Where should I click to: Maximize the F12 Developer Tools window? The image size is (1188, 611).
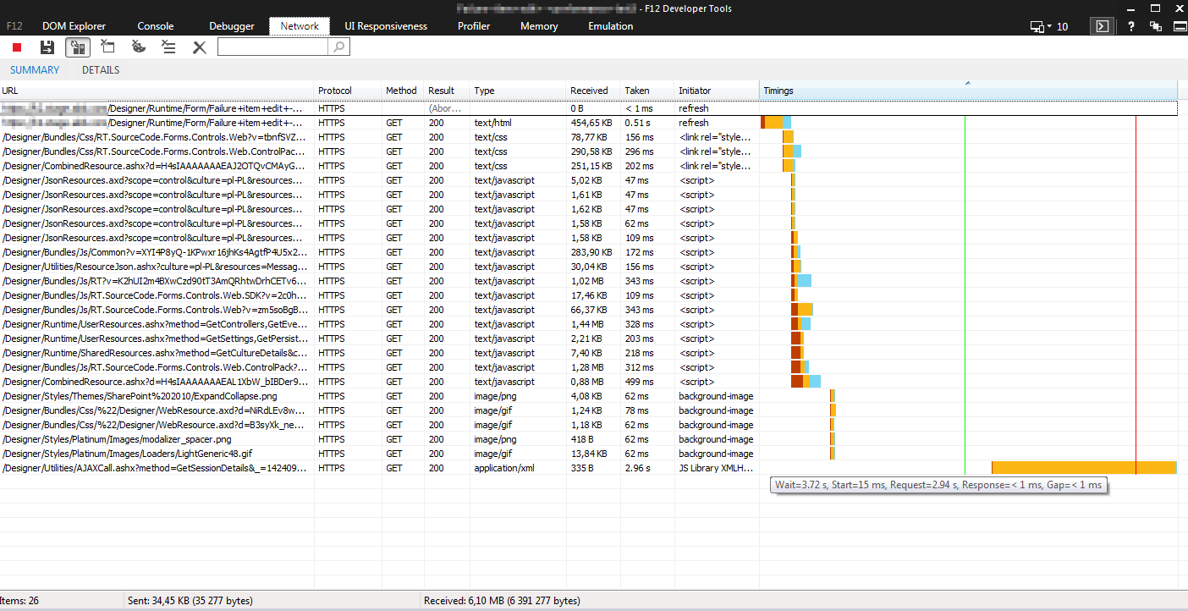pyautogui.click(x=1155, y=8)
